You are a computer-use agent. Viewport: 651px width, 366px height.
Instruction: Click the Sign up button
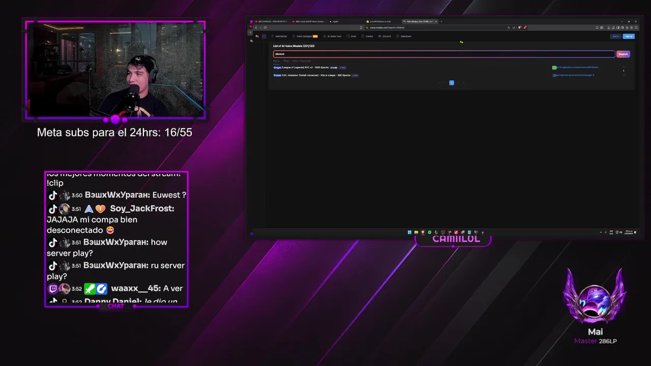click(629, 36)
